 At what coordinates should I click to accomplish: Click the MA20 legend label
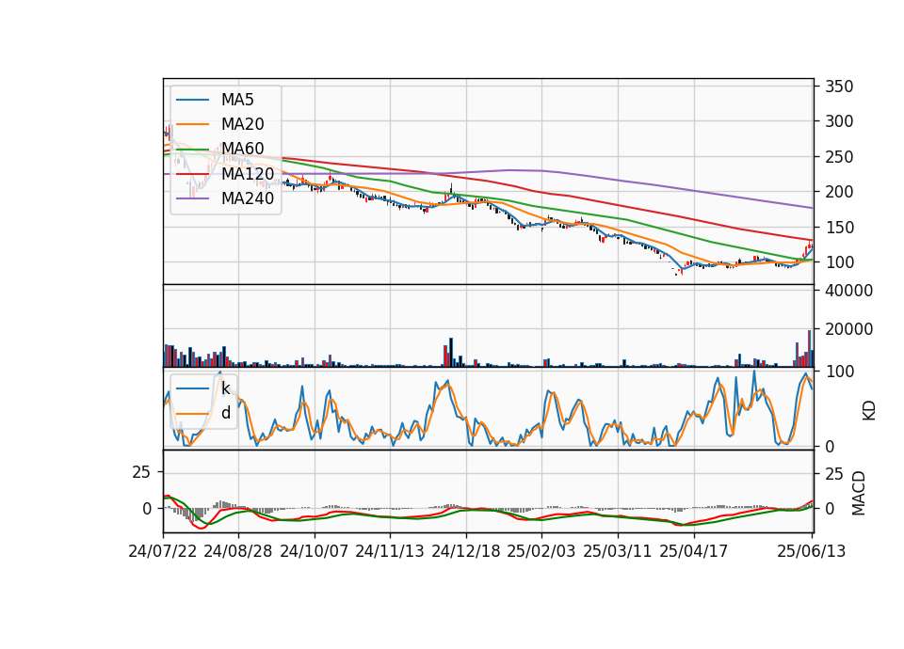(x=242, y=124)
